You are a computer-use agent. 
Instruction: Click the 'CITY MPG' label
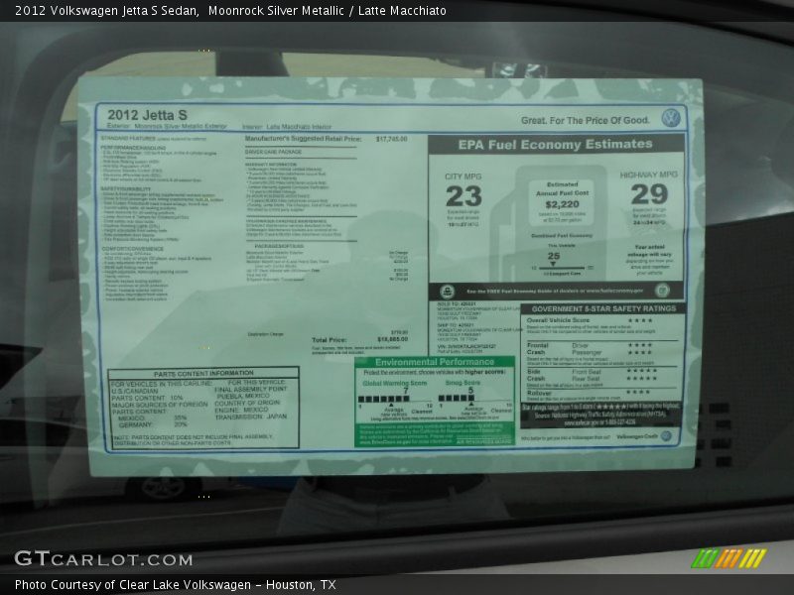click(463, 177)
